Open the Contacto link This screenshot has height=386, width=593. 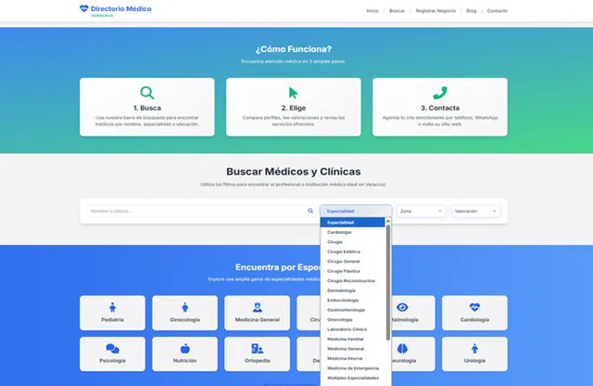498,10
